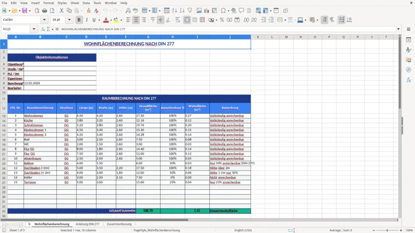Click Clear Direct Formatting icon
This screenshot has width=415, height=233.
click(96, 11)
